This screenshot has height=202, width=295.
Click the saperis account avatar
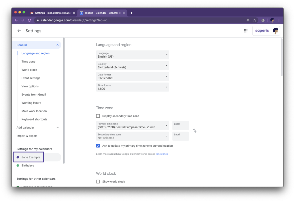pyautogui.click(x=275, y=31)
